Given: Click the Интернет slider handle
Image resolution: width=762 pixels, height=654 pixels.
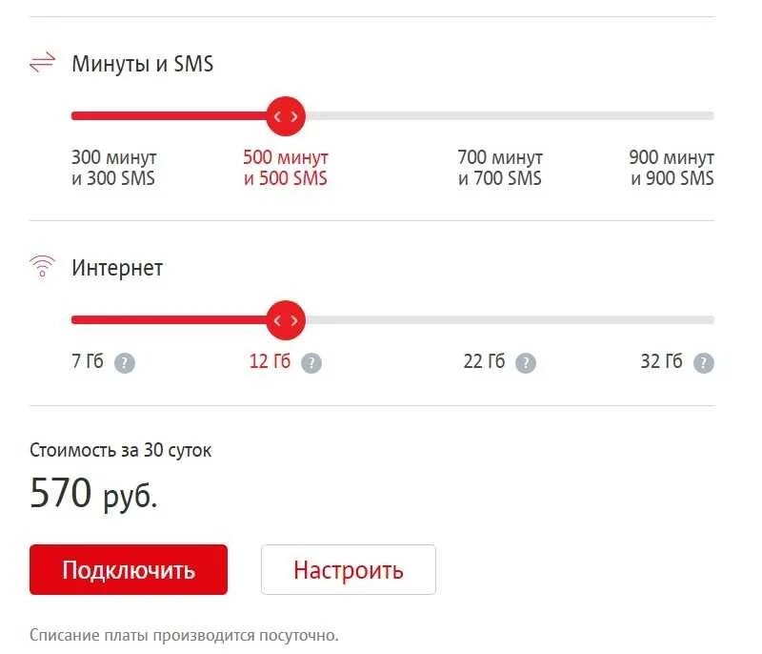Looking at the screenshot, I should click(285, 320).
